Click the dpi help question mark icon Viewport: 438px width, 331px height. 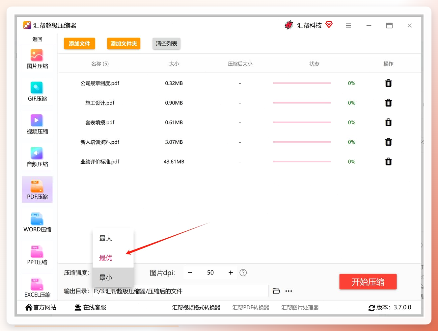click(x=243, y=273)
